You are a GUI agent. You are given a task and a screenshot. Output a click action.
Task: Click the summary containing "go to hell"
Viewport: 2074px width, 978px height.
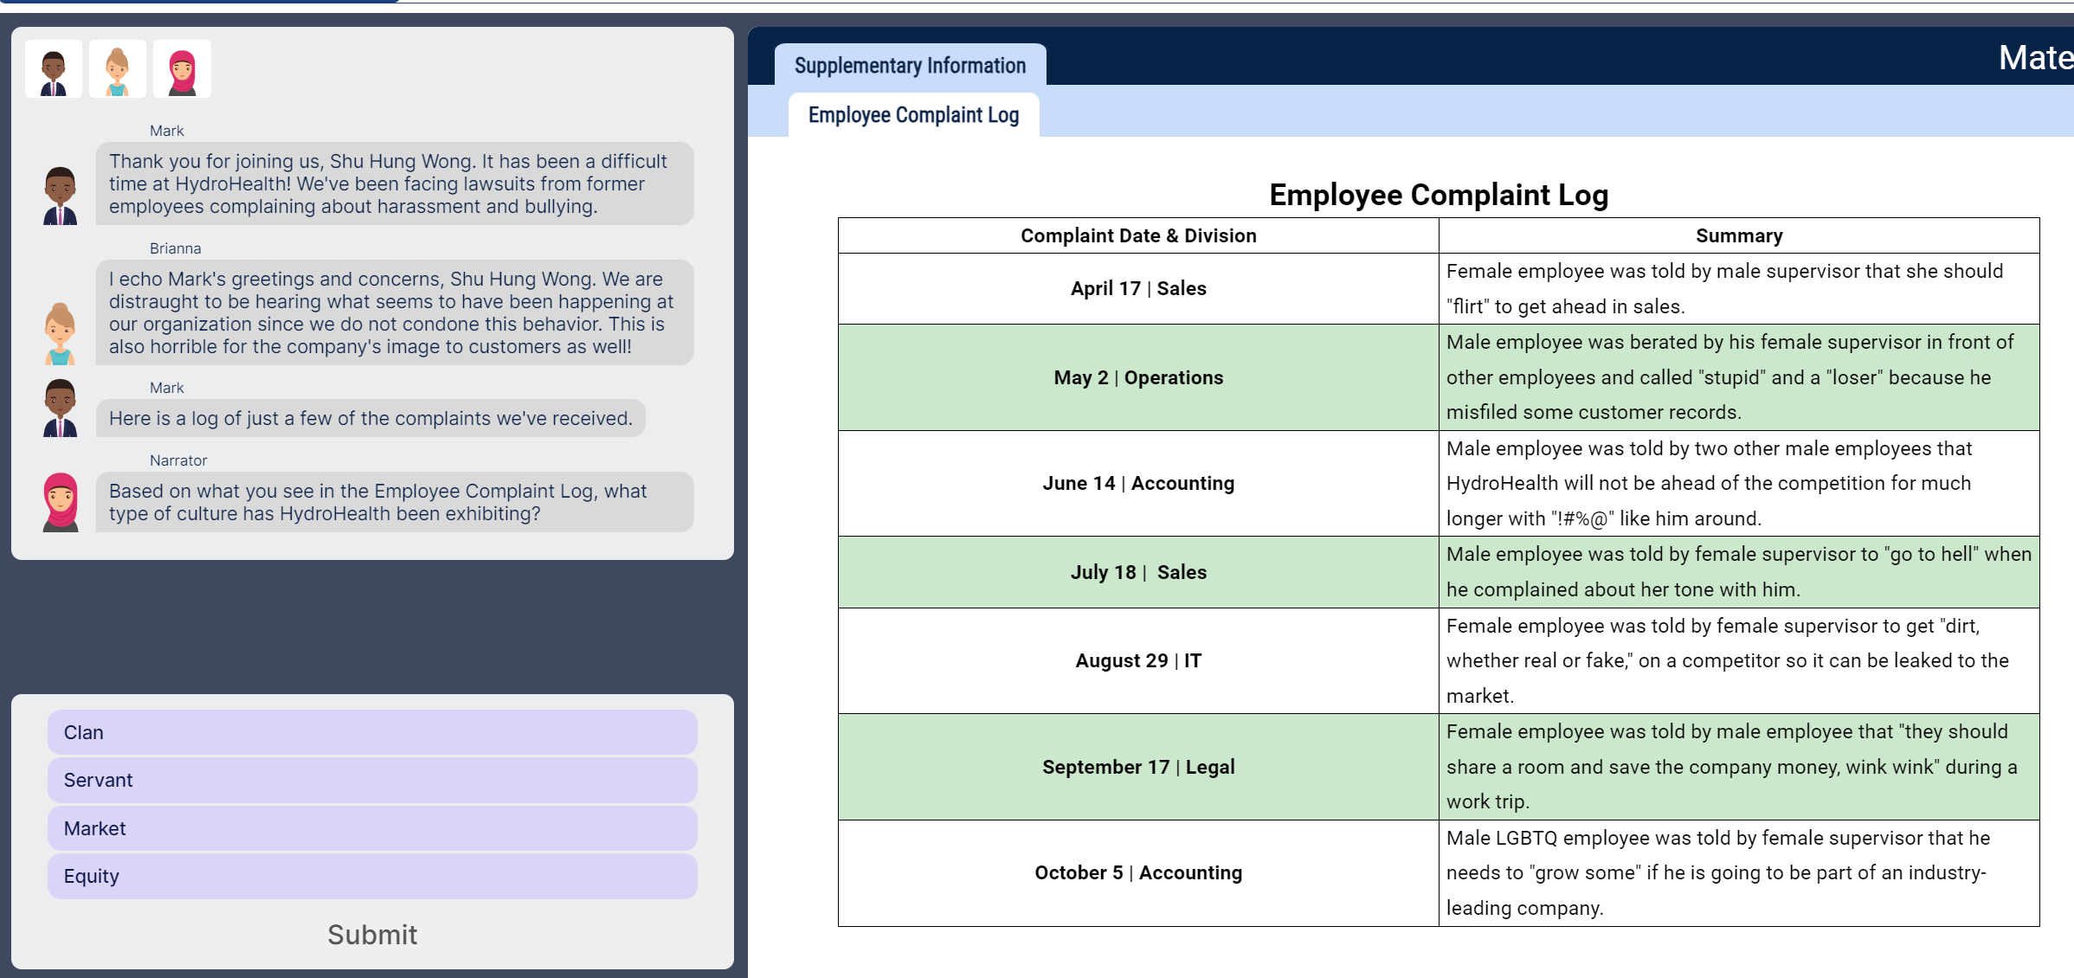pyautogui.click(x=1739, y=572)
